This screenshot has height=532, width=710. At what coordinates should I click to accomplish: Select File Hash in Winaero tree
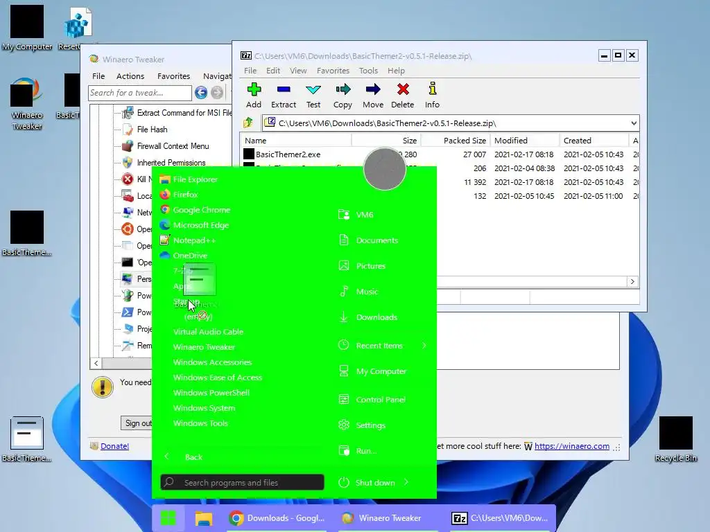[x=152, y=130]
